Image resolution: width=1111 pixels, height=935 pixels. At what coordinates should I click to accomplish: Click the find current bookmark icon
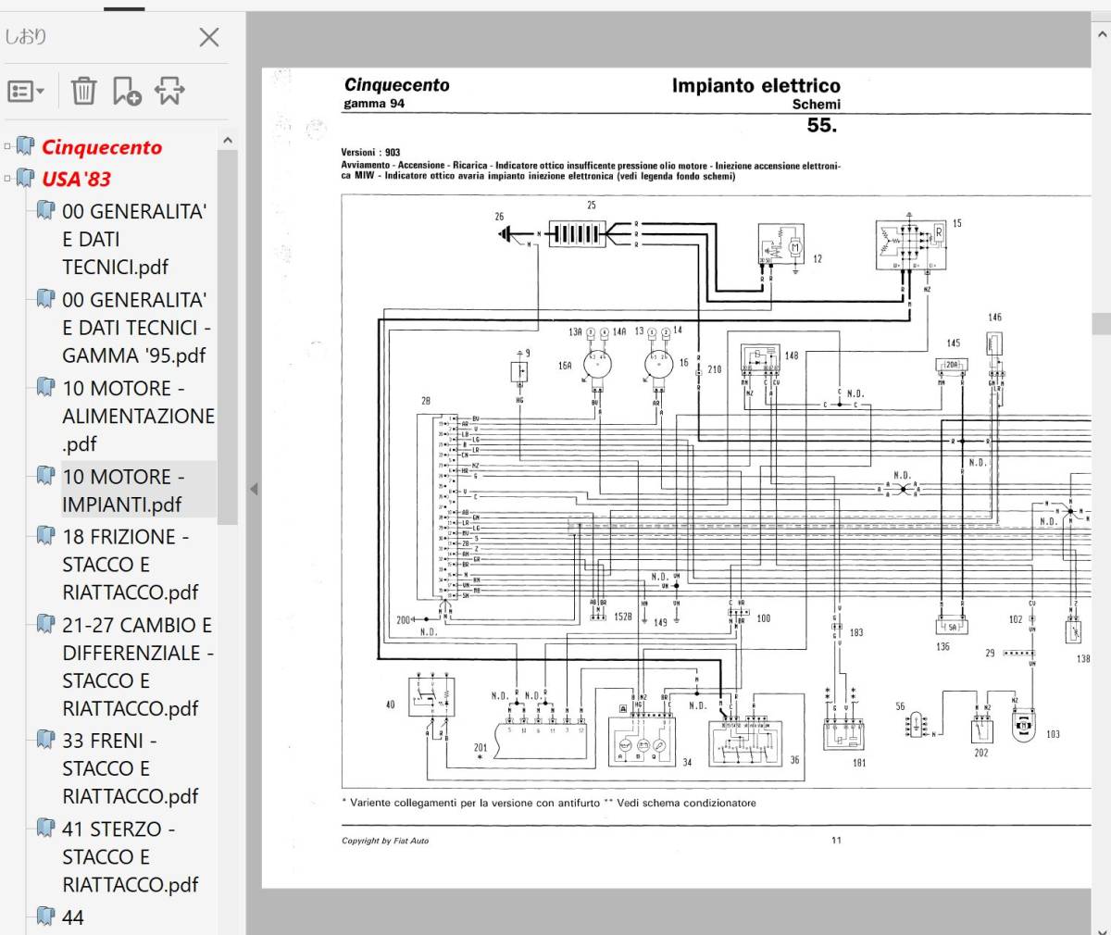[169, 91]
